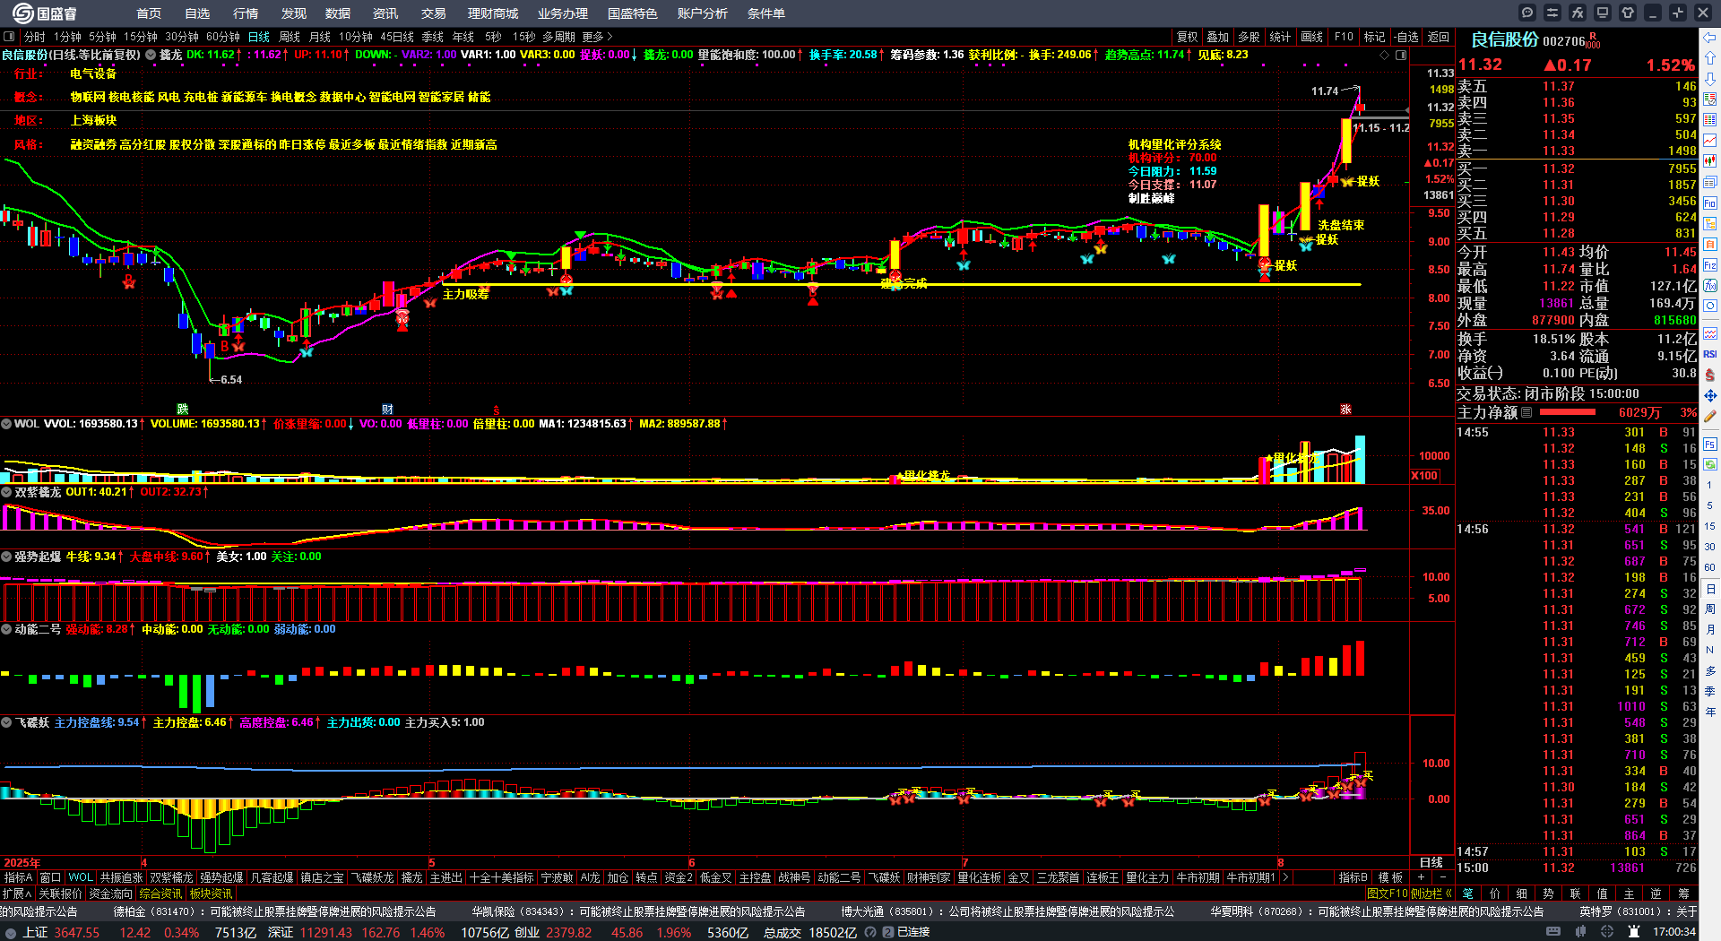The width and height of the screenshot is (1721, 941).
Task: Click the 德柏金 risk announcement ticker item
Action: pyautogui.click(x=274, y=911)
